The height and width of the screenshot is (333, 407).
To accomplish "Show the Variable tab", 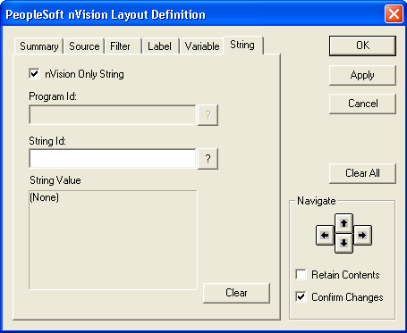I will point(202,46).
